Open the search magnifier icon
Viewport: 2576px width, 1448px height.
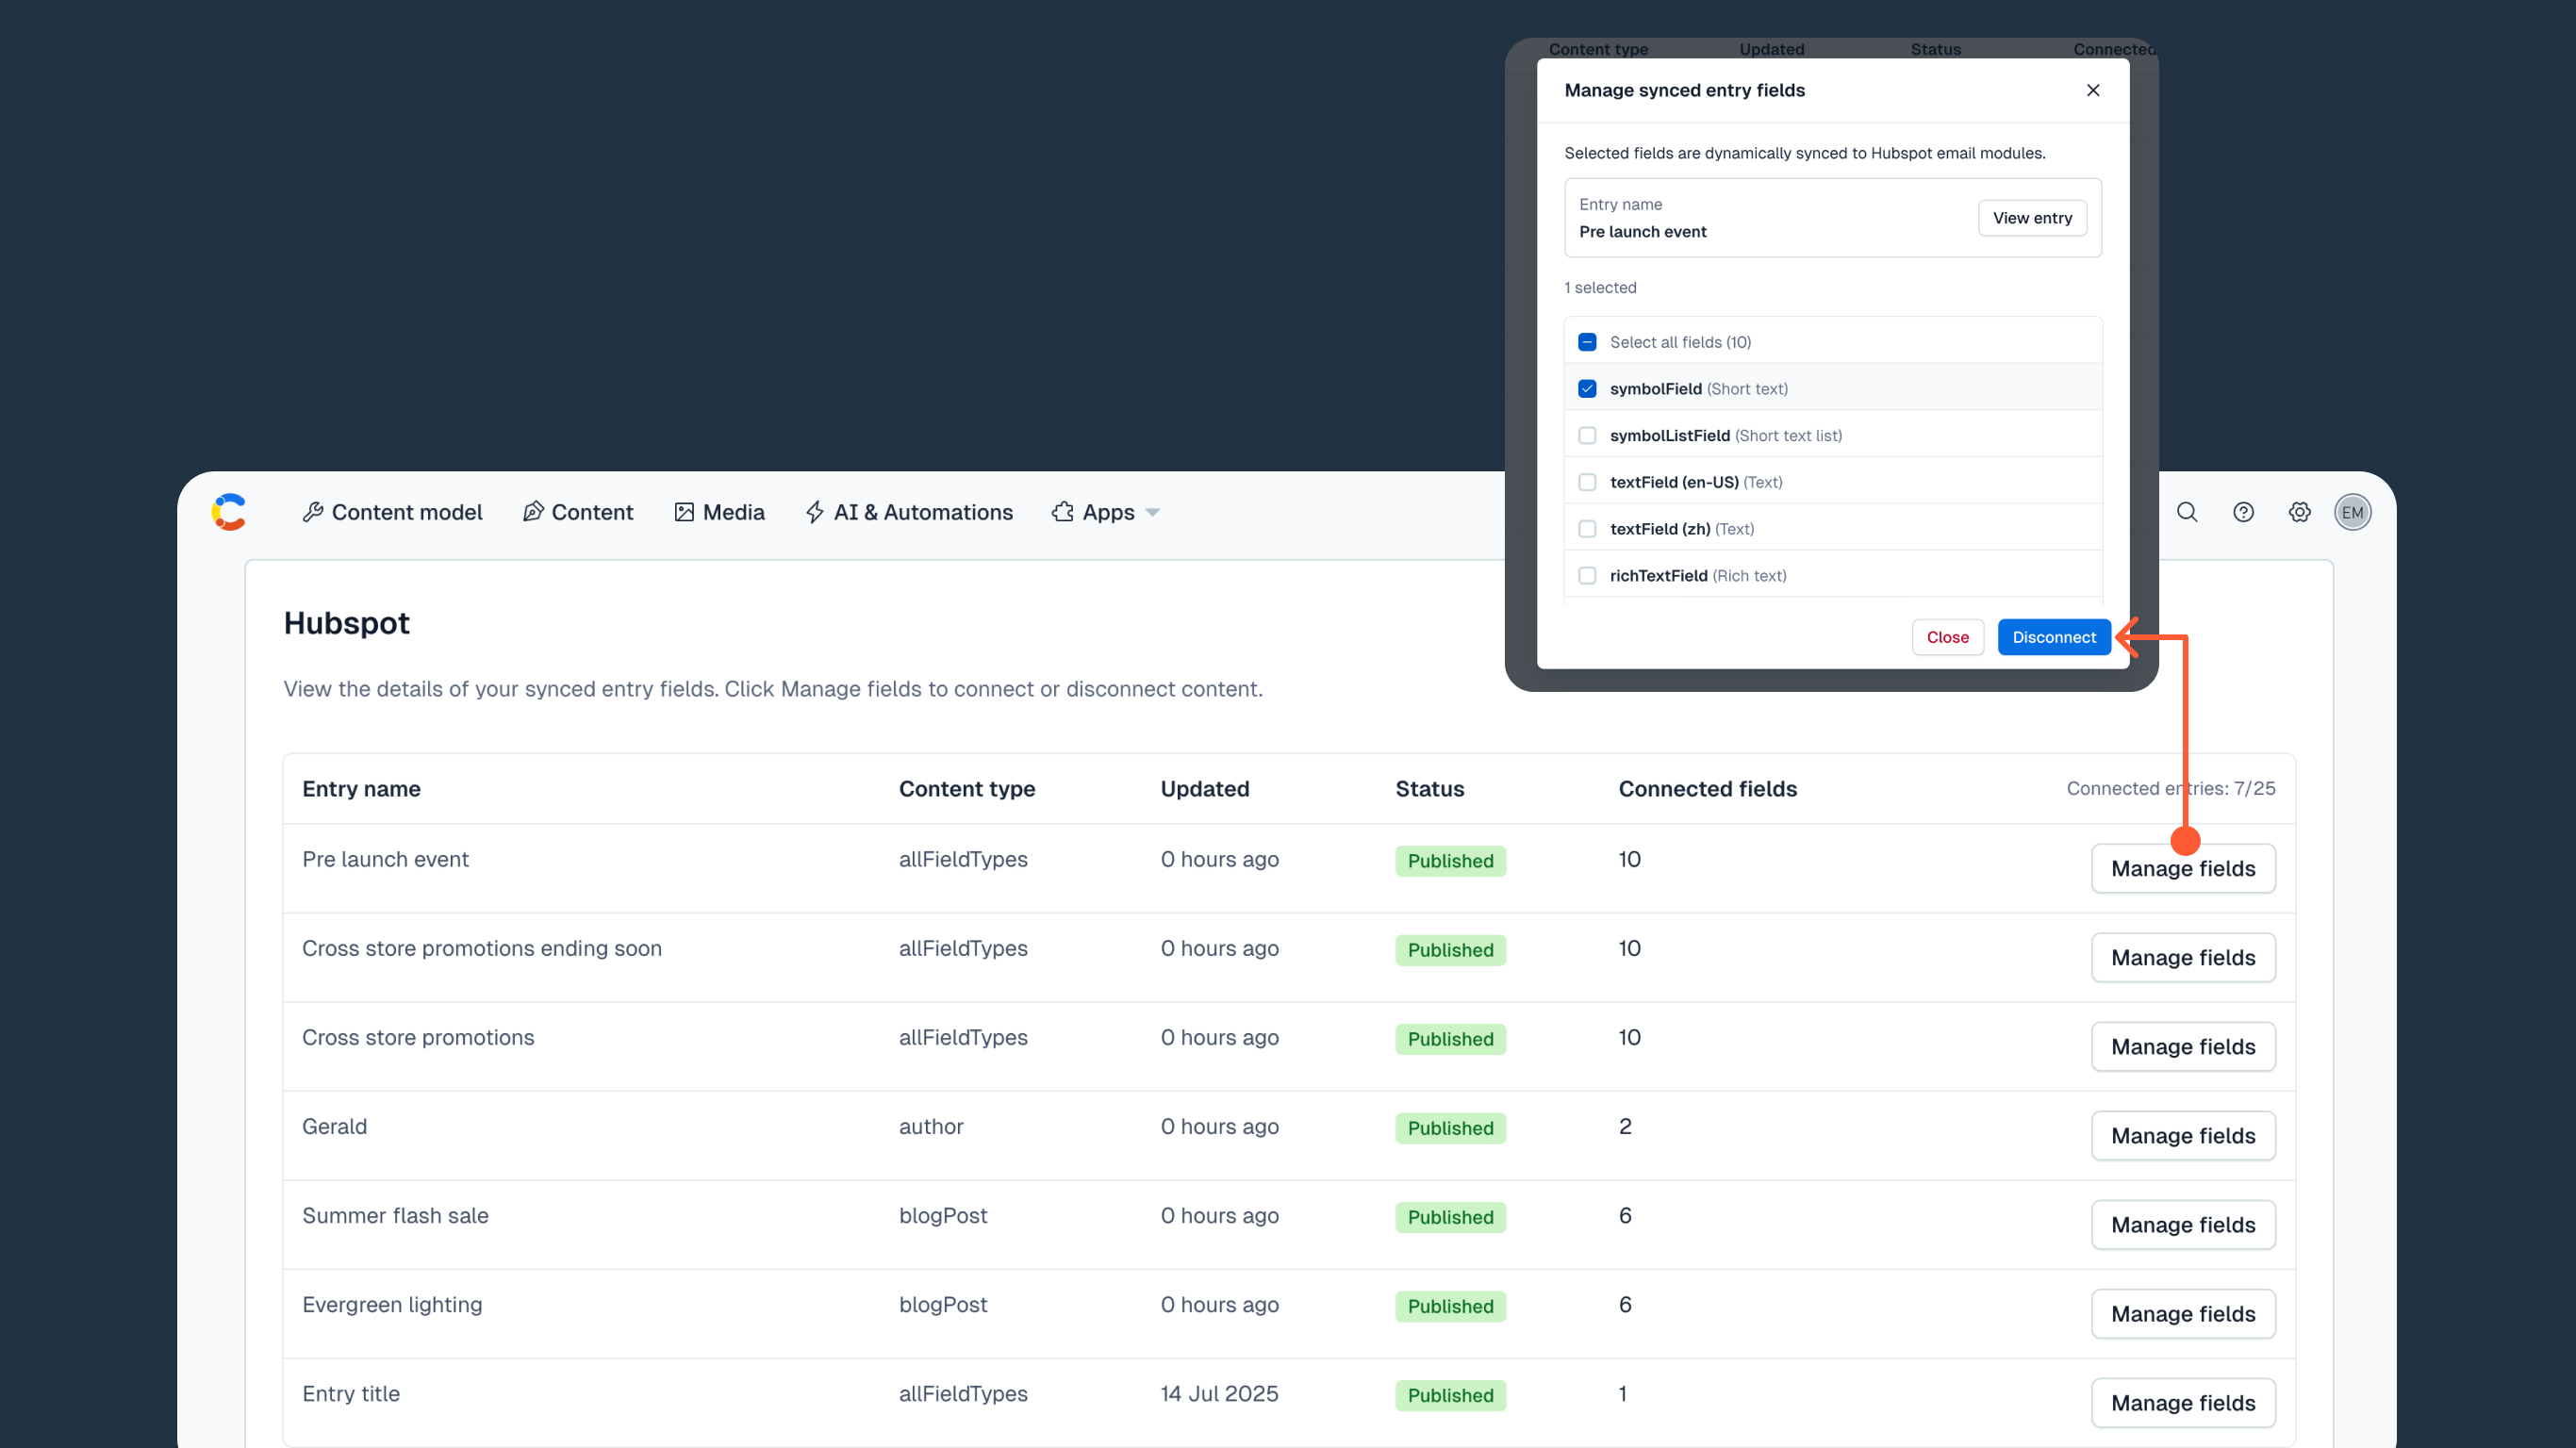coord(2187,512)
